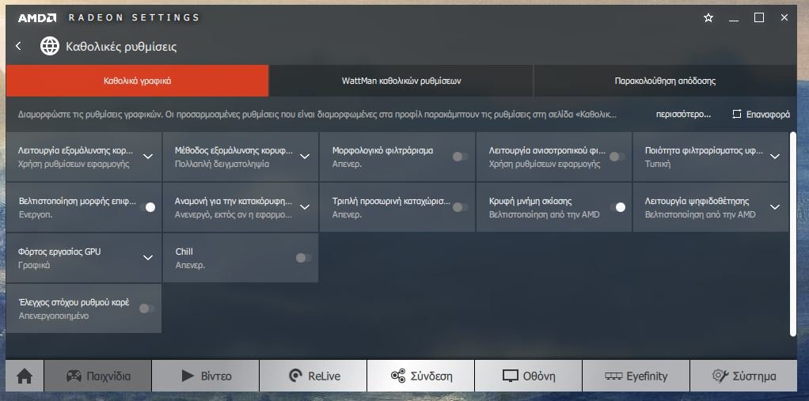This screenshot has height=401, width=809.
Task: Click the ReLive circular icon
Action: pos(295,376)
